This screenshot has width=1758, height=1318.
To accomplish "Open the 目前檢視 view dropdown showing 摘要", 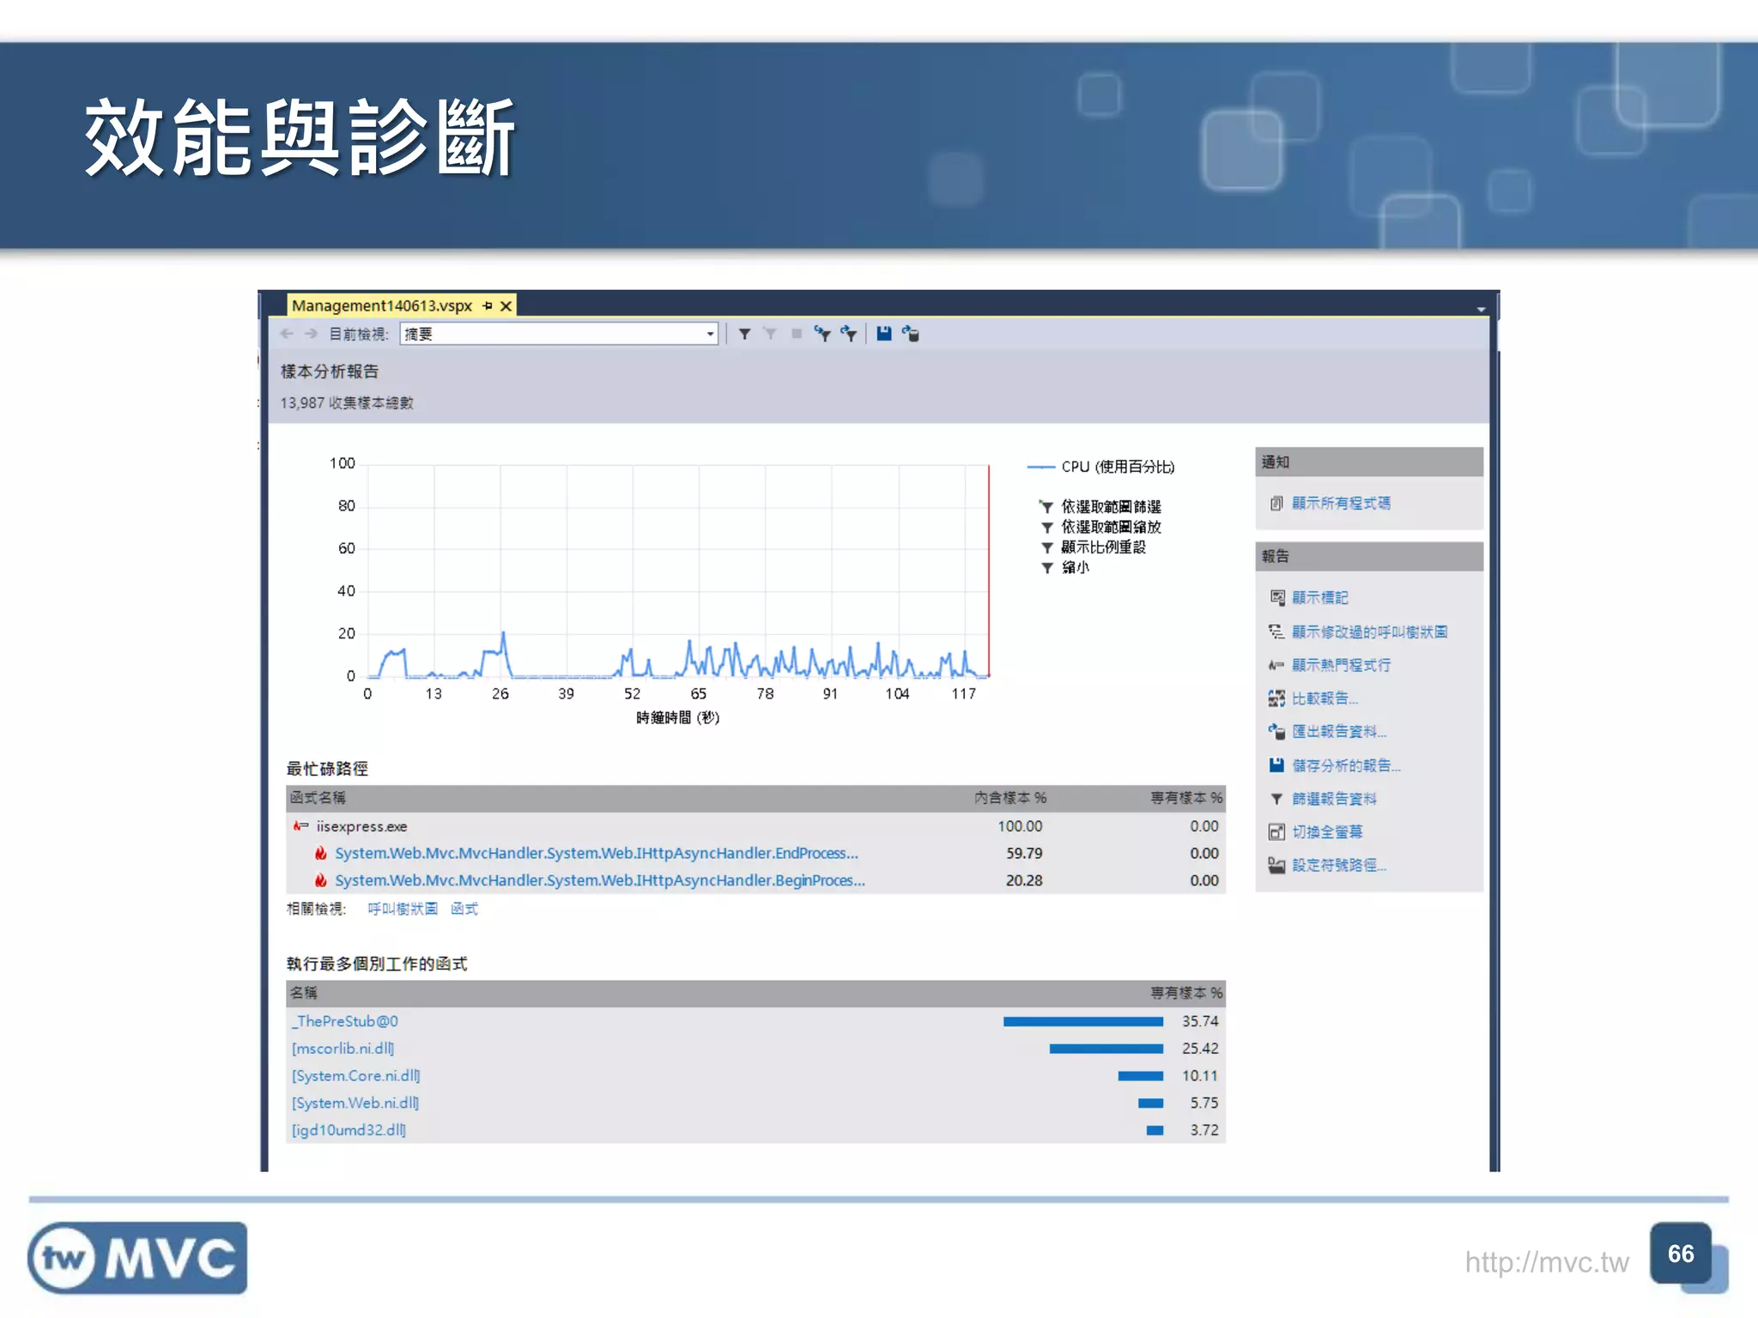I will click(559, 334).
